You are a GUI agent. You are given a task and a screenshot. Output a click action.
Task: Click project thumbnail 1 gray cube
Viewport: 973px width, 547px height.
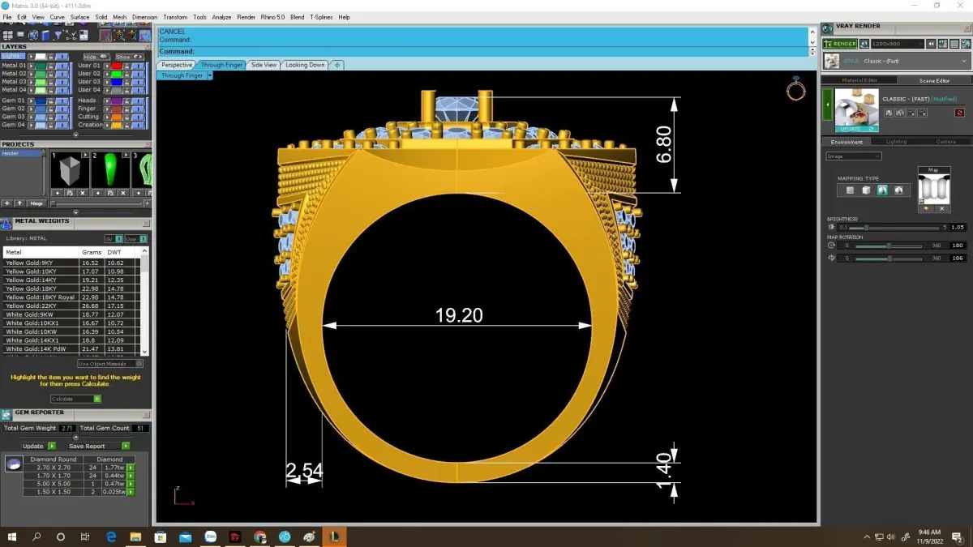(70, 169)
